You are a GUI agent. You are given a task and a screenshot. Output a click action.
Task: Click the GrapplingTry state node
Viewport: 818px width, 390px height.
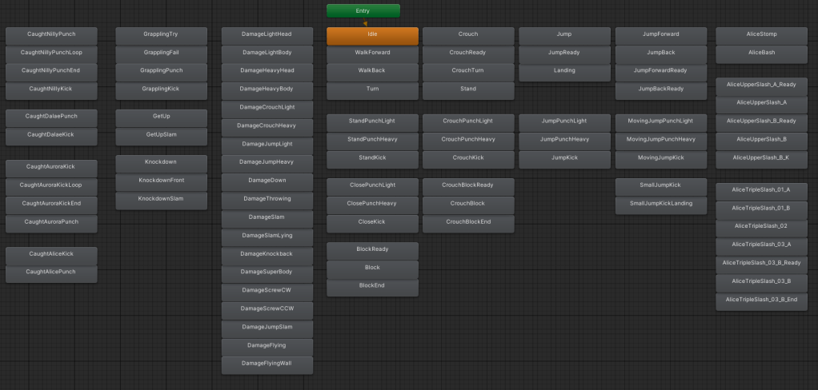coord(161,35)
